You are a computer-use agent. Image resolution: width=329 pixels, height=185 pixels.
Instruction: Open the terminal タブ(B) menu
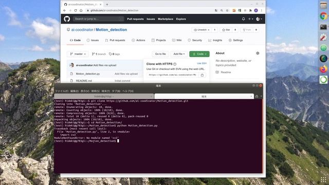click(x=116, y=91)
